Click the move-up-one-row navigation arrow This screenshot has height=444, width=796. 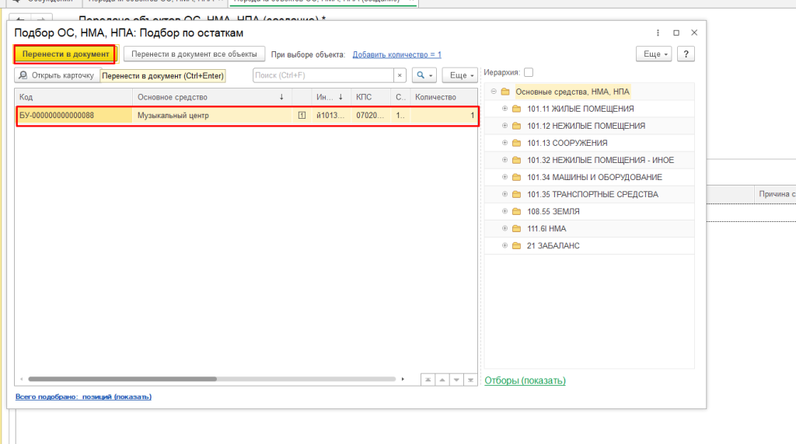[442, 380]
